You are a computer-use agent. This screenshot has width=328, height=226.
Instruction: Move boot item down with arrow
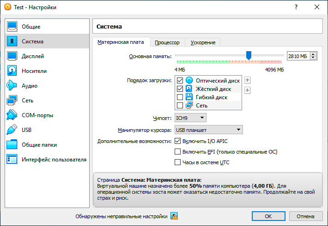[248, 90]
